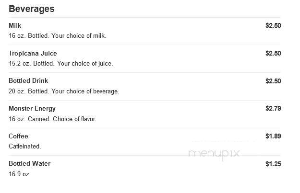Select the Coffee menu item
The height and width of the screenshot is (193, 300).
(x=18, y=136)
